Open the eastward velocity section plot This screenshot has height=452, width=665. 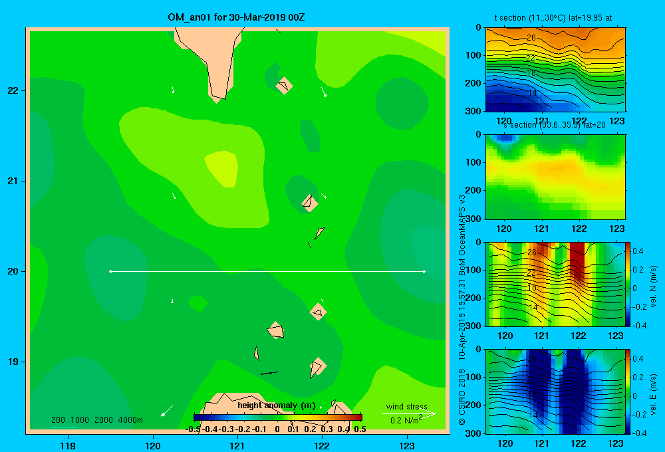pyautogui.click(x=555, y=392)
